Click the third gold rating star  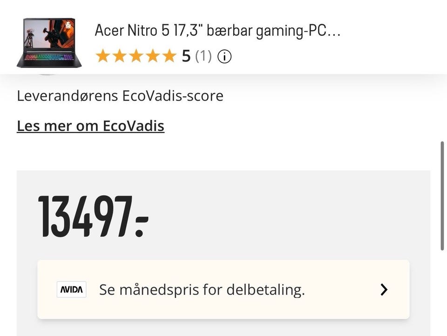pos(136,55)
